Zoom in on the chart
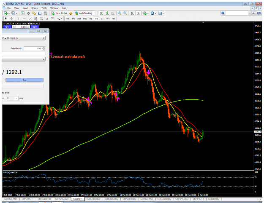The width and height of the screenshot is (264, 203). (x=120, y=13)
